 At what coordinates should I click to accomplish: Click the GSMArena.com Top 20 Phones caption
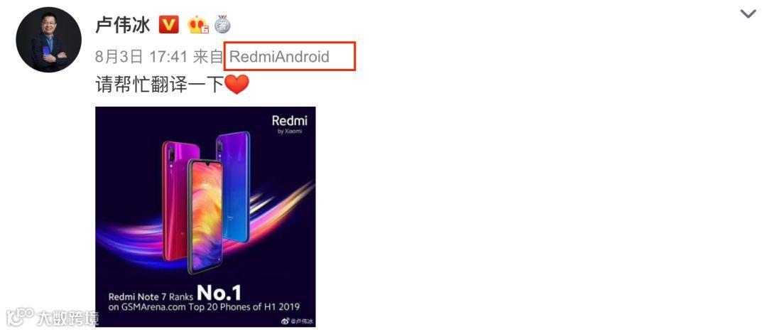click(x=205, y=308)
